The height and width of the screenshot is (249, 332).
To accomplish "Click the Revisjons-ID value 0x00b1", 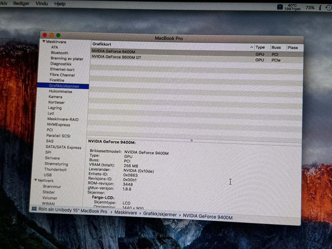I will 130,180.
